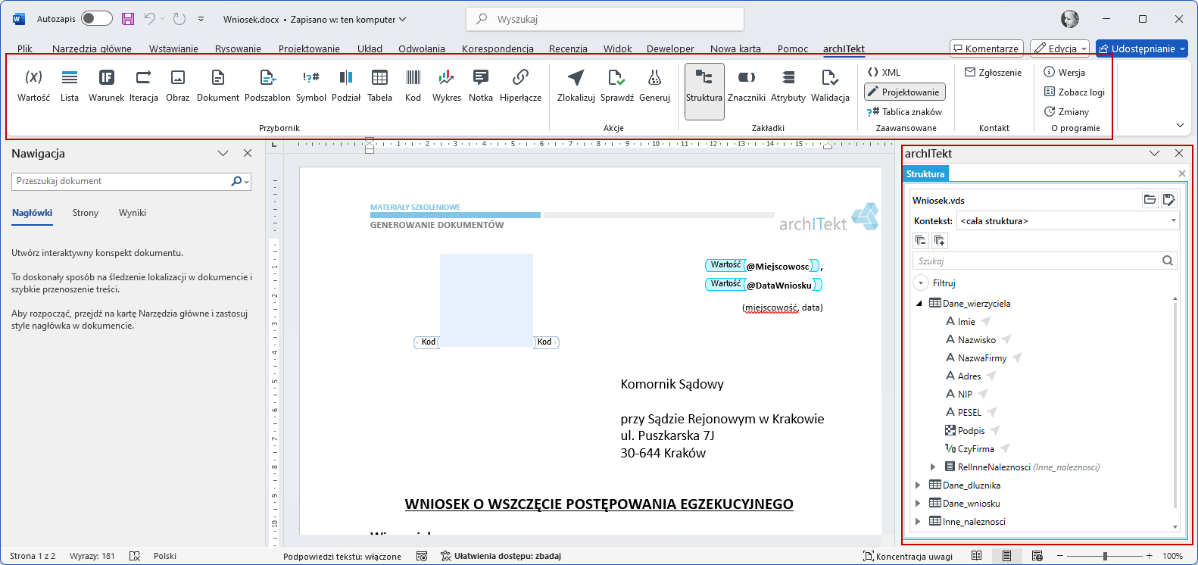Screen dimensions: 1198x565
Task: Switch to the Recenzja tab
Action: point(568,48)
